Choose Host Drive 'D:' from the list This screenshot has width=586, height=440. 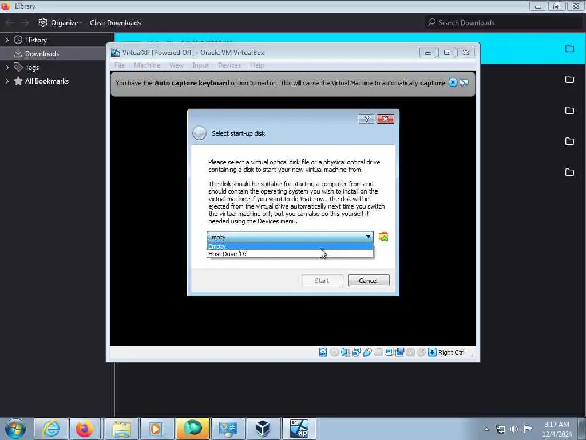click(290, 254)
